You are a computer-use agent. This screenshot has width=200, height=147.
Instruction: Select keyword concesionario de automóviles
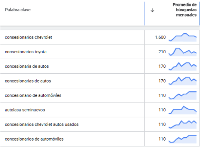[33, 95]
